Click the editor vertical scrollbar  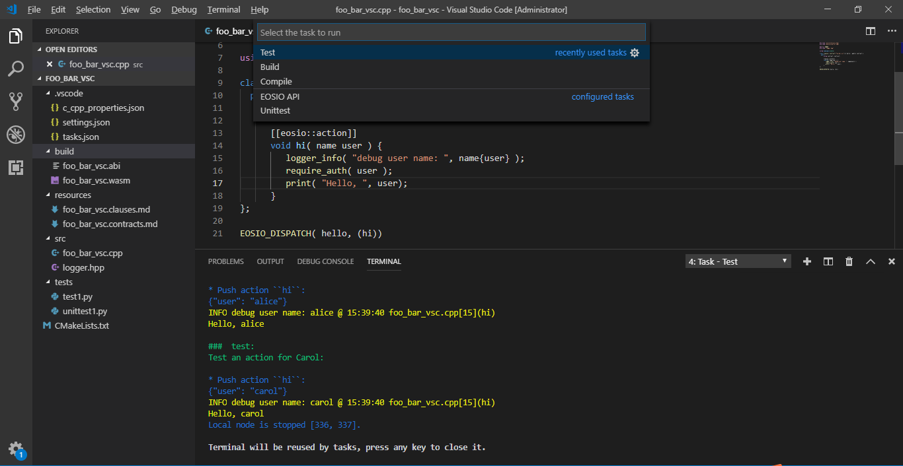898,119
